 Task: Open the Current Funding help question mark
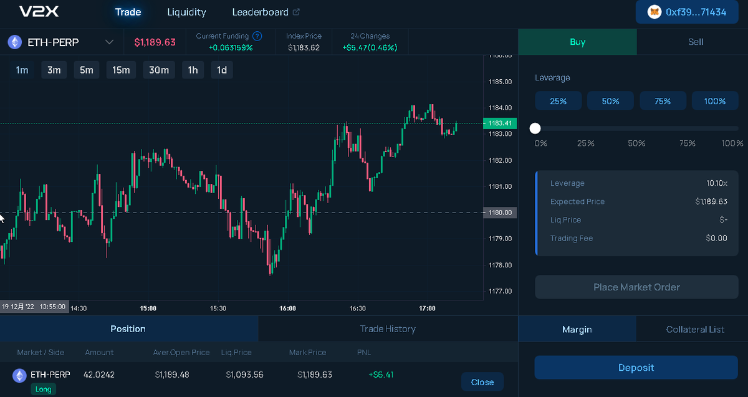click(x=257, y=36)
